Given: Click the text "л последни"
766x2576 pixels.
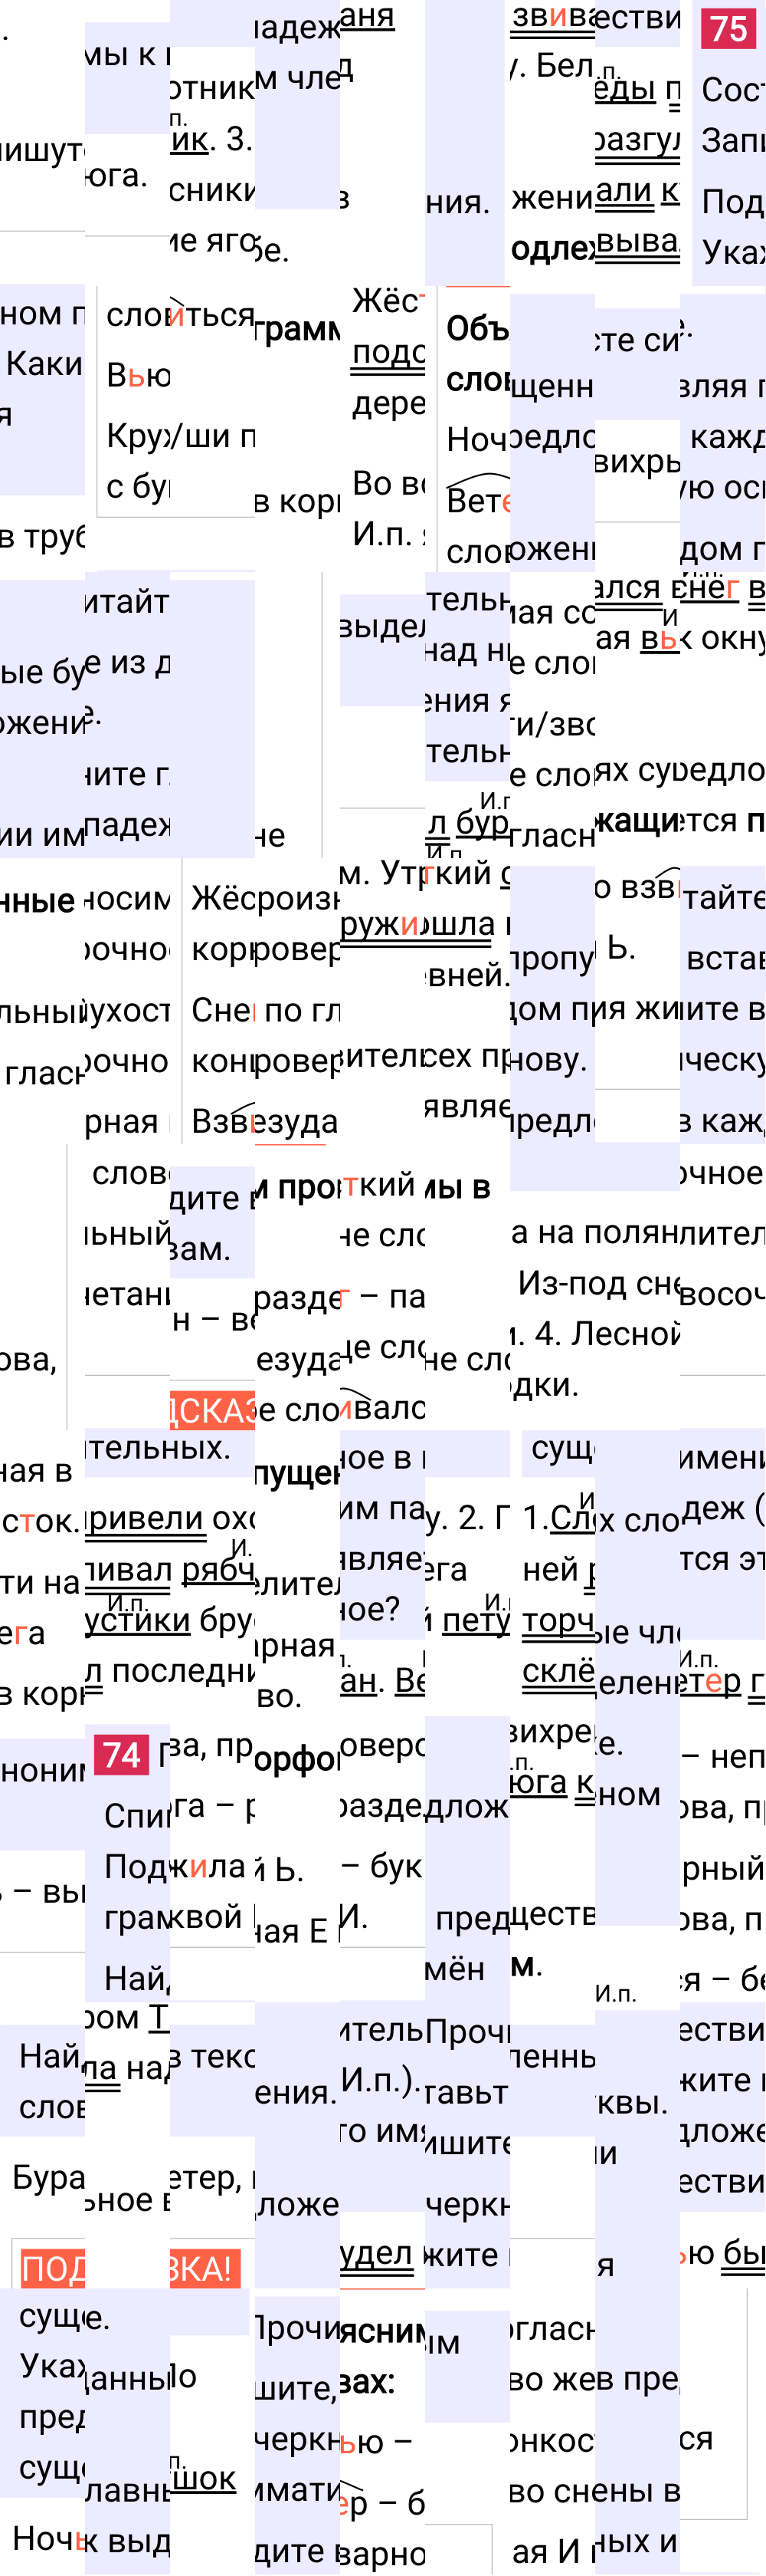Looking at the screenshot, I should click(170, 1670).
